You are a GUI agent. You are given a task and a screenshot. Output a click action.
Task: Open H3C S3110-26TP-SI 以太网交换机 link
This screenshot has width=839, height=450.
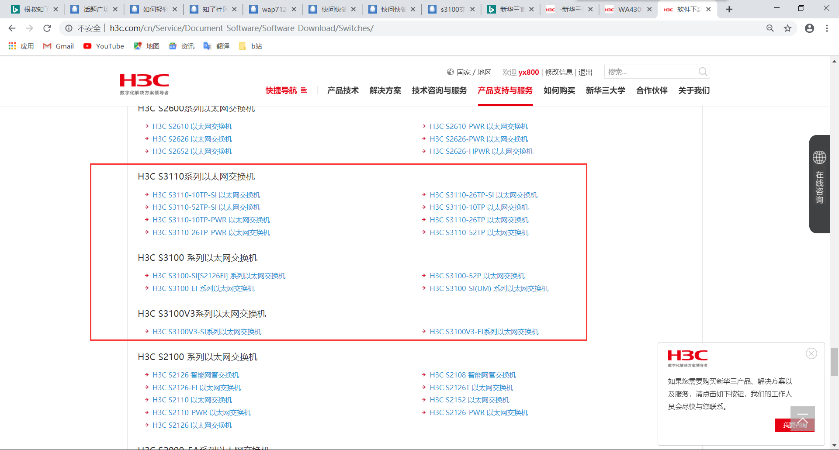click(x=484, y=195)
